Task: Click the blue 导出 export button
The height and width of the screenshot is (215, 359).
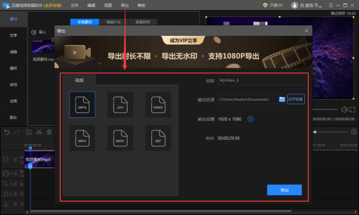Action: tap(284, 190)
